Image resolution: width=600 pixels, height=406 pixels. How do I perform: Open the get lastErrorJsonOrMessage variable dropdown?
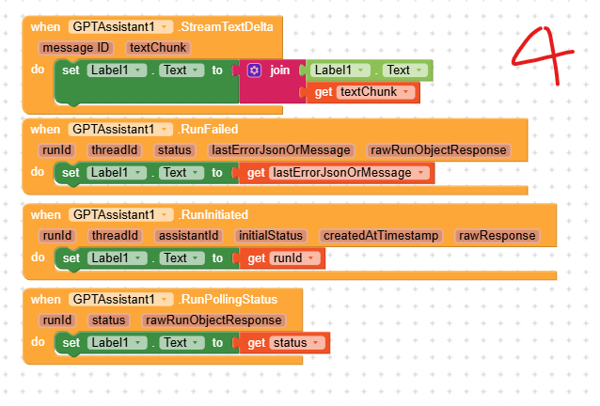(x=349, y=173)
